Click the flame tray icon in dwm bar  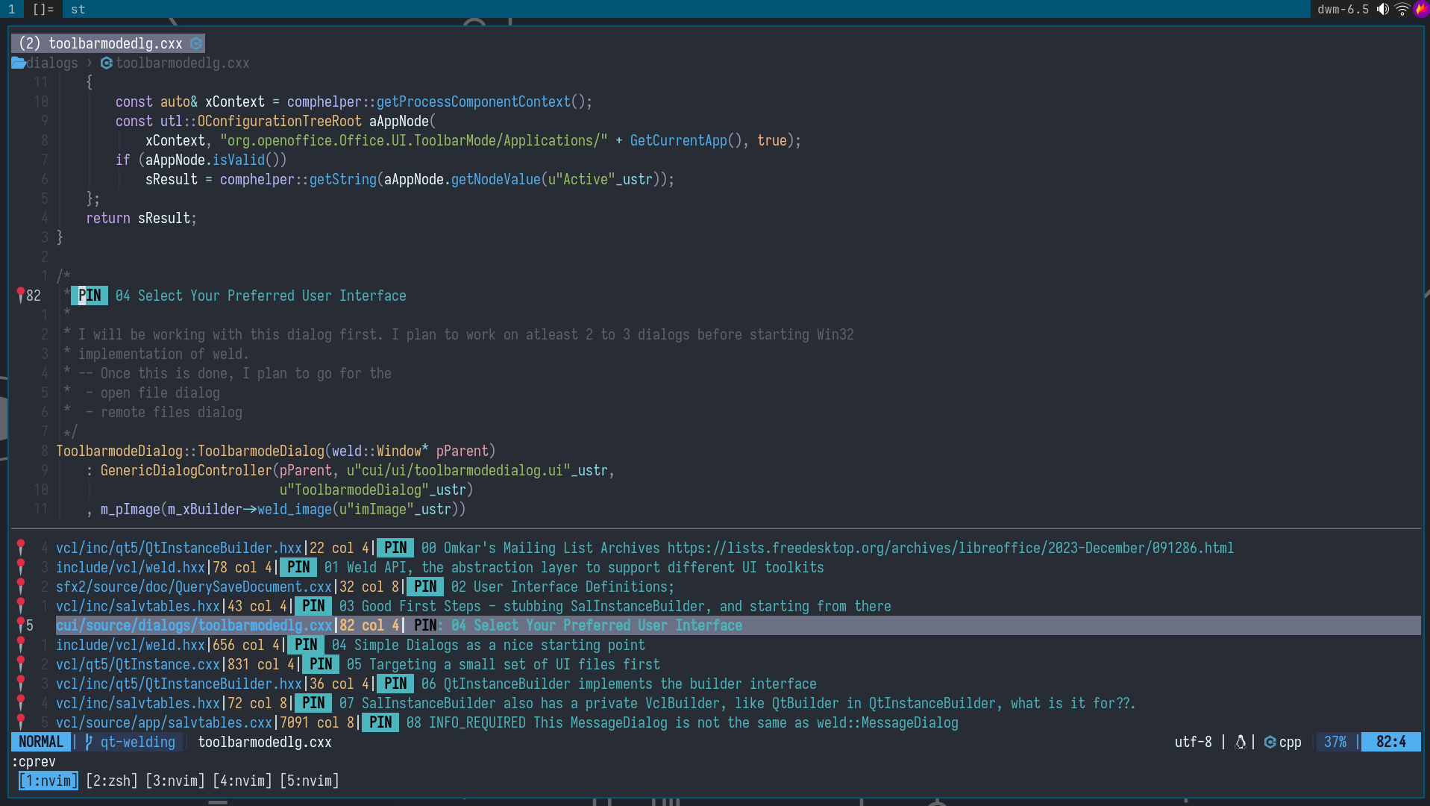(x=1421, y=9)
